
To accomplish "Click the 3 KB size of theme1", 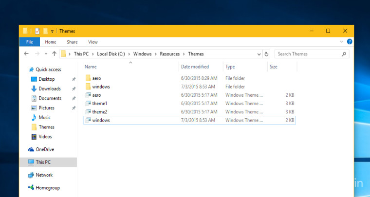I will click(290, 104).
